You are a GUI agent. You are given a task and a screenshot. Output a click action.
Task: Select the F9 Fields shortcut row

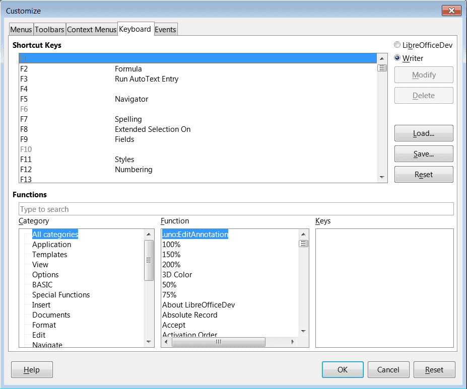198,139
